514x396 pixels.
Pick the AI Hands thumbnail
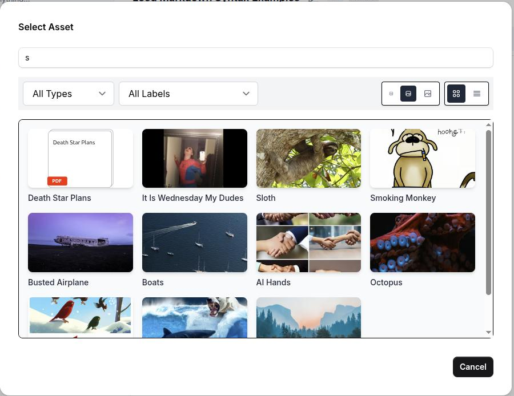[x=308, y=243]
